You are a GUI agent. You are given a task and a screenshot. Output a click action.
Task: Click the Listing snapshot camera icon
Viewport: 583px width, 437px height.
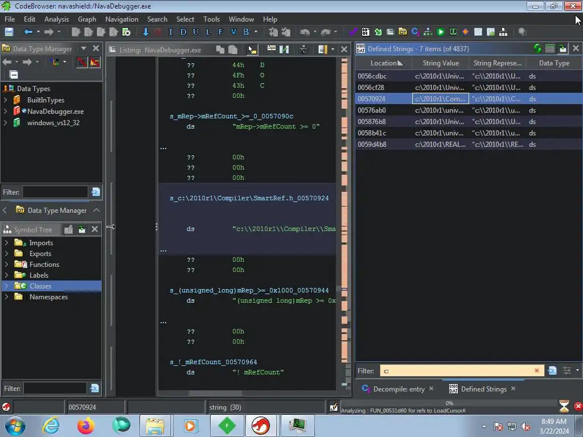click(x=304, y=49)
